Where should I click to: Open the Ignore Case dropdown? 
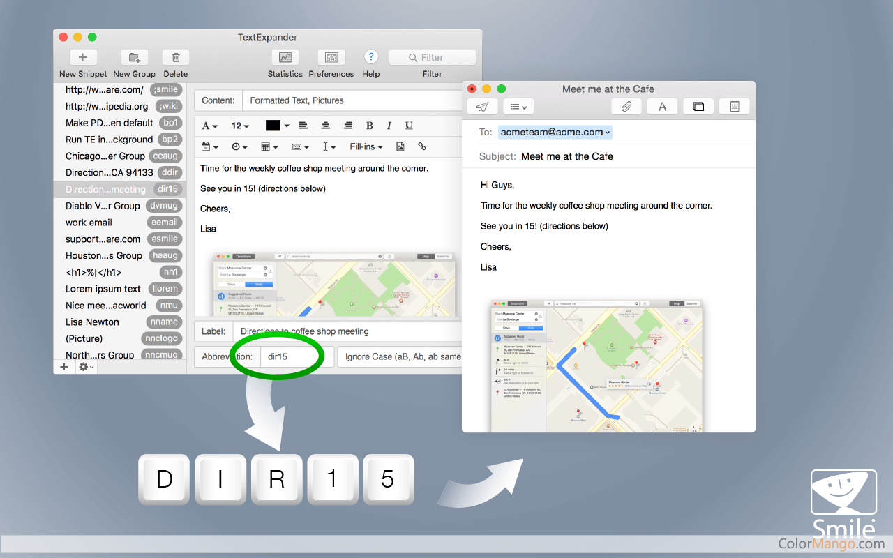(400, 356)
